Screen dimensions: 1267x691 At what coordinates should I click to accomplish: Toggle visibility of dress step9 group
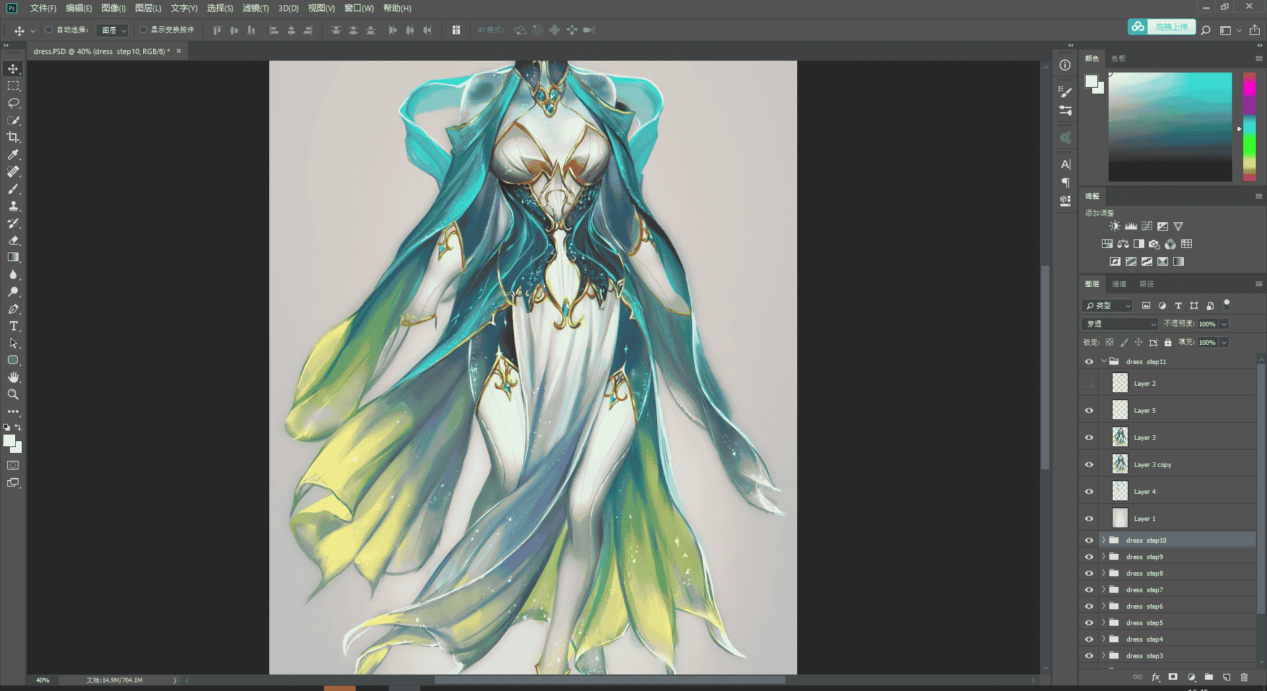(x=1089, y=556)
